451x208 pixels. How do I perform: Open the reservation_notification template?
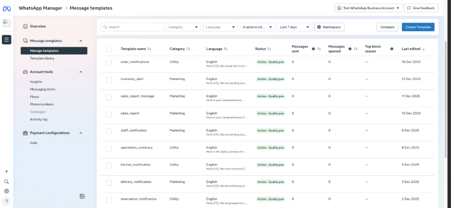click(139, 199)
